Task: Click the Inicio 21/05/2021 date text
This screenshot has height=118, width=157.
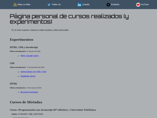Action: (x=20, y=114)
